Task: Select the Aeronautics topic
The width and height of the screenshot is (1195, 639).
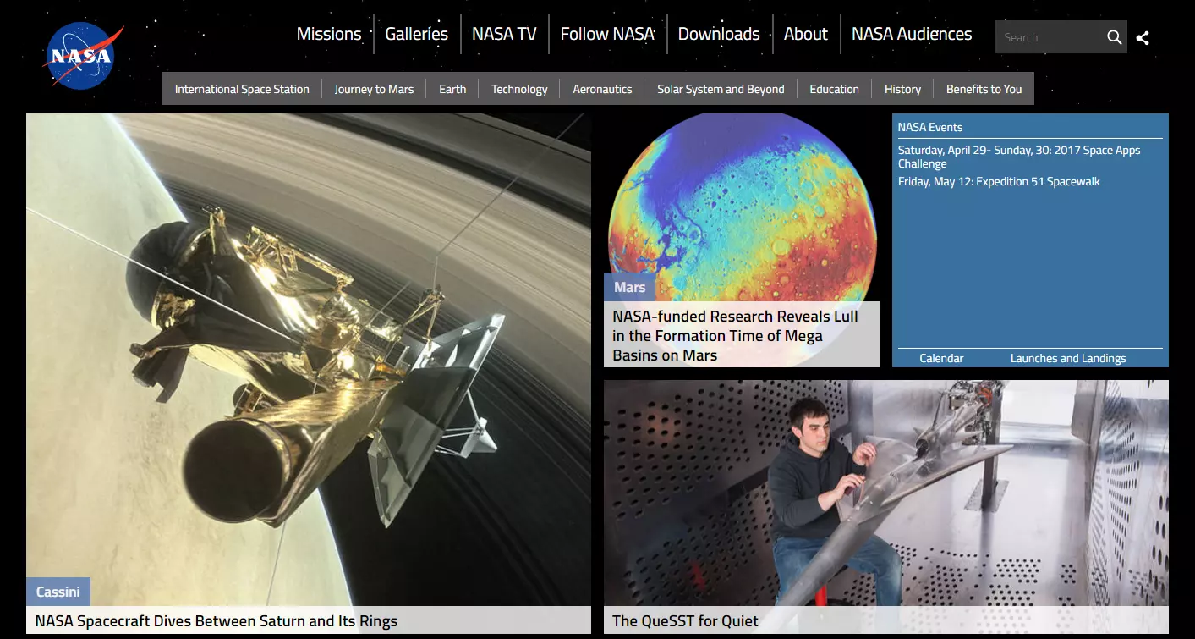Action: tap(602, 89)
